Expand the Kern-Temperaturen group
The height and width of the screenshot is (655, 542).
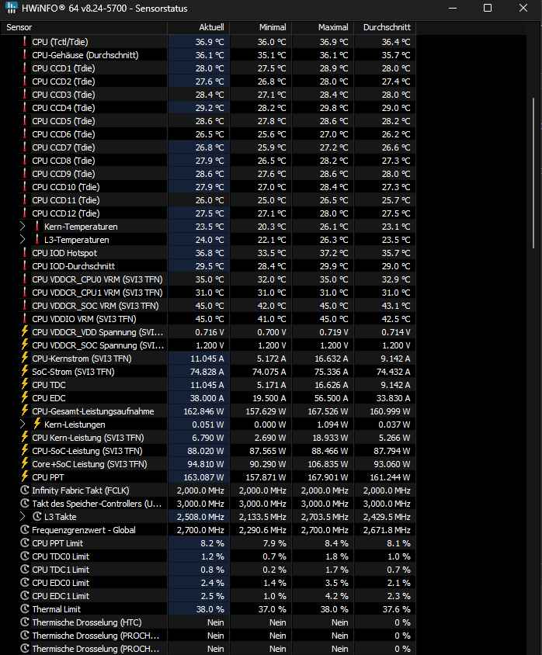coord(23,227)
